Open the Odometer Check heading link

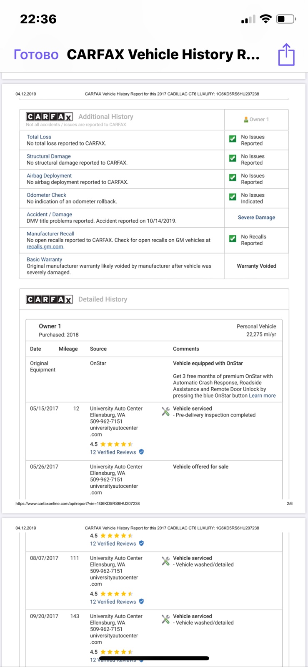[x=46, y=195]
